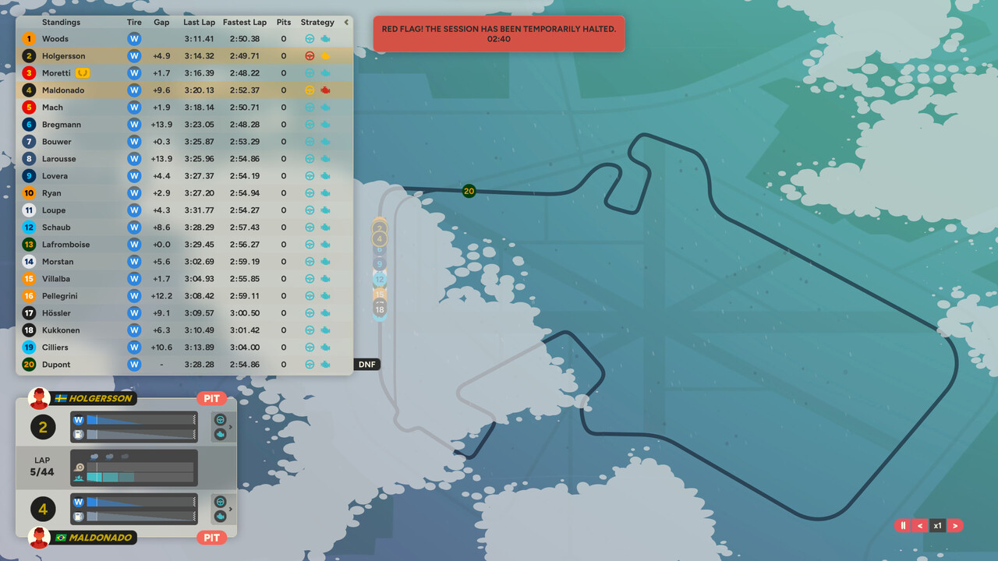Screen dimensions: 998x561
Task: Expand Holgersson's strategy options chevron
Action: 231,427
